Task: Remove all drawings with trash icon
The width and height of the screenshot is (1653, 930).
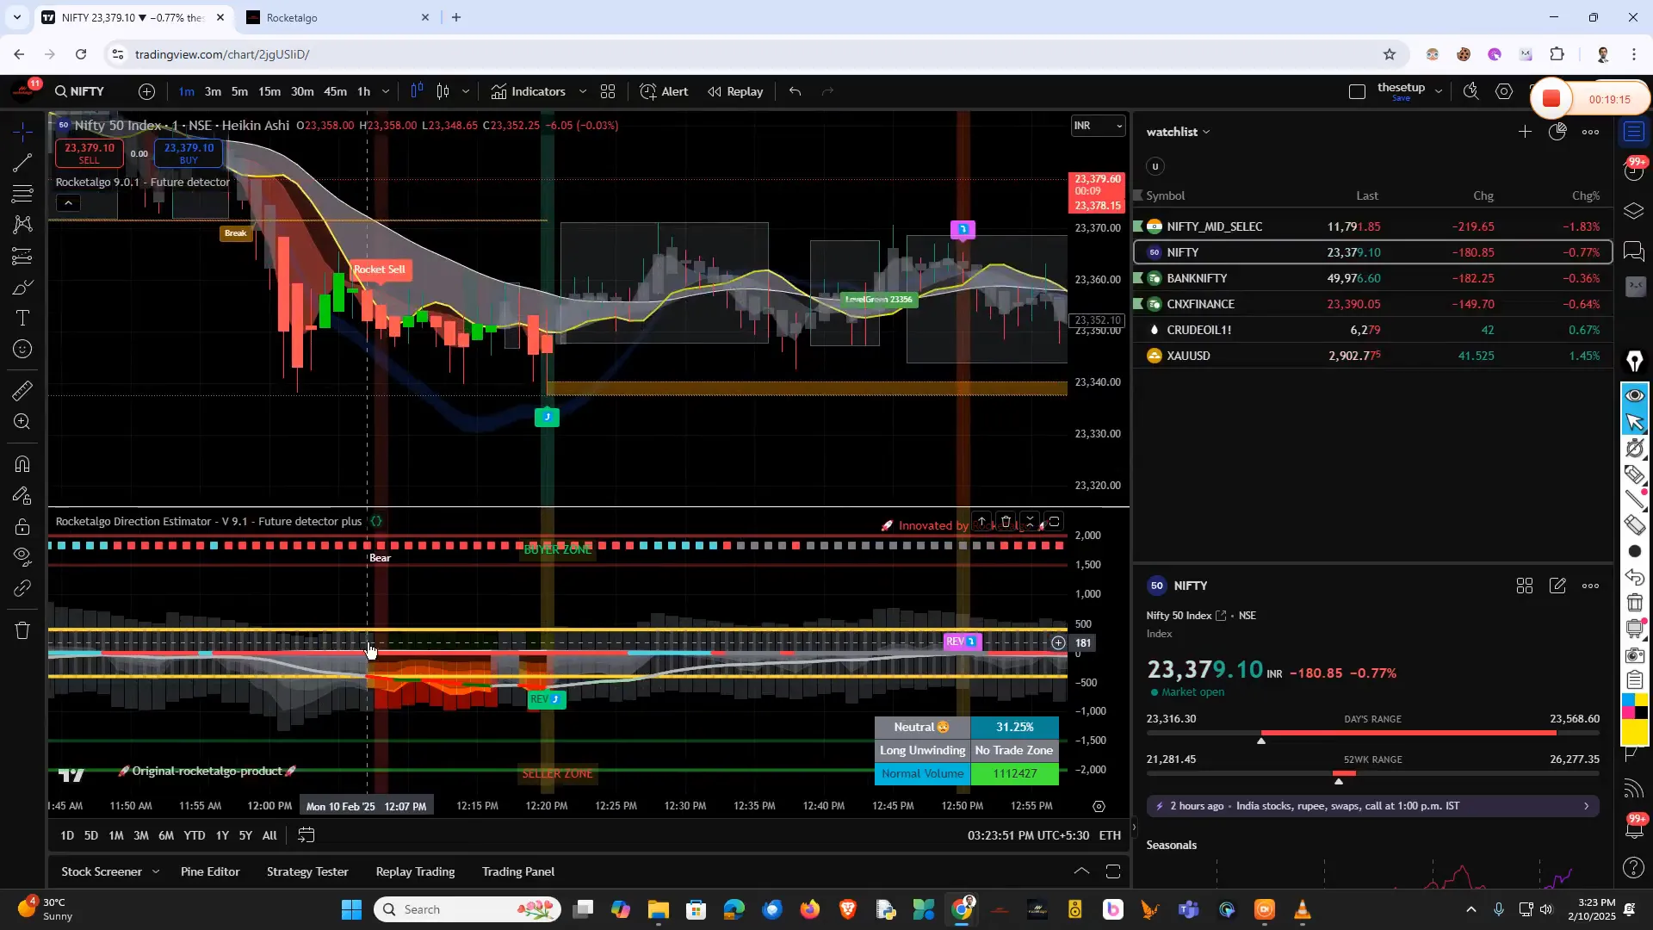Action: tap(22, 630)
